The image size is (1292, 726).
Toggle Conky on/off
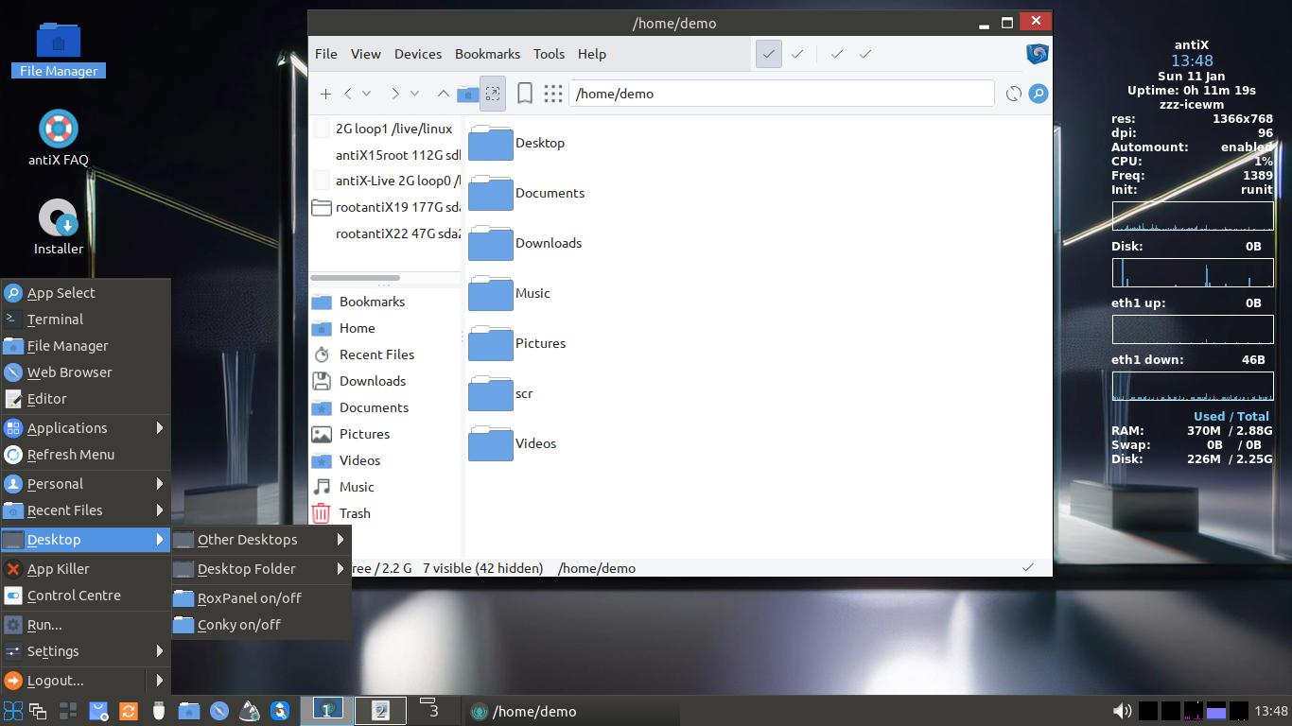238,625
